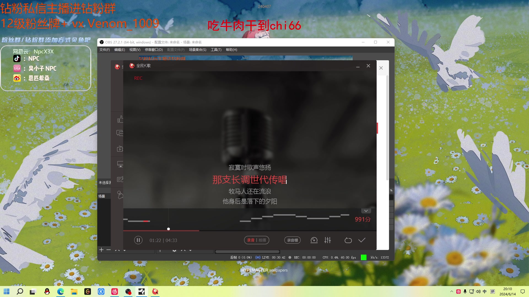
Task: Open Windows taskbar search
Action: pos(20,291)
